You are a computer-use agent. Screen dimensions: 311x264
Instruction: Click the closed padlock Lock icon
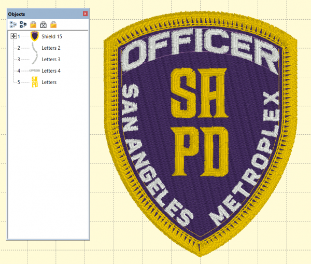coord(33,24)
